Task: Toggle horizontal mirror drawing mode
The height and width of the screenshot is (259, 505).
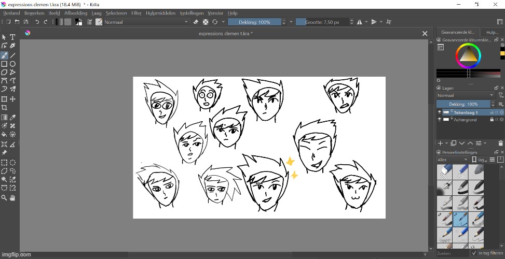Action: click(360, 22)
